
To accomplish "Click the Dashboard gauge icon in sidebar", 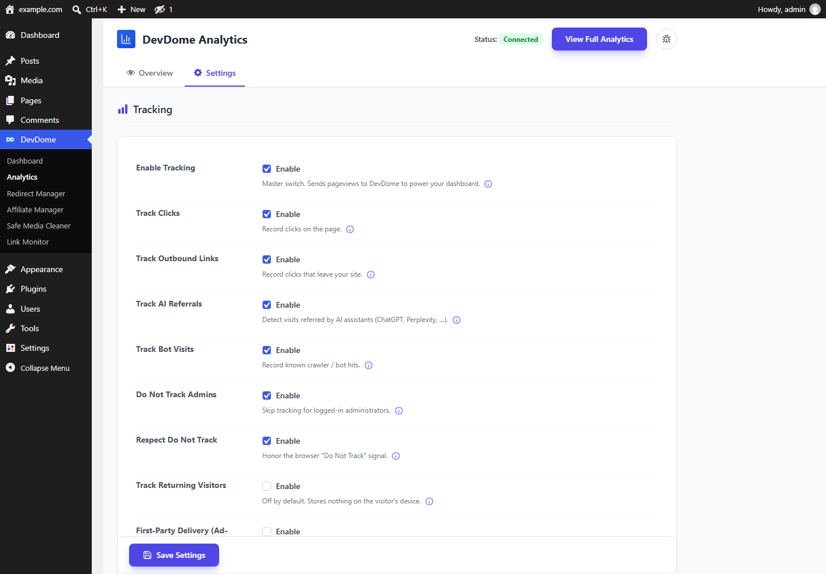I will pos(10,35).
